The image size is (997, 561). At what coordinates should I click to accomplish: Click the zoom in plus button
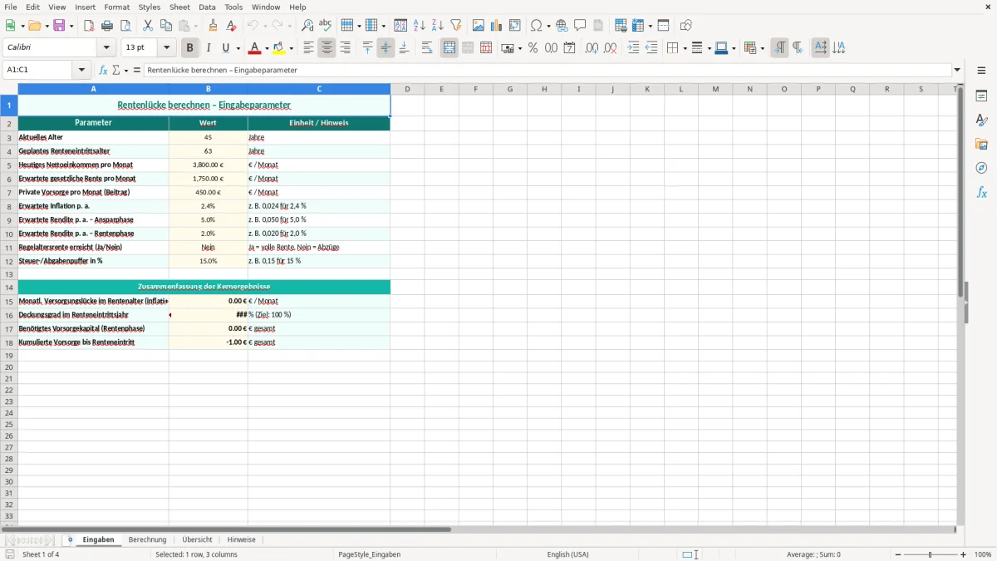coord(964,554)
